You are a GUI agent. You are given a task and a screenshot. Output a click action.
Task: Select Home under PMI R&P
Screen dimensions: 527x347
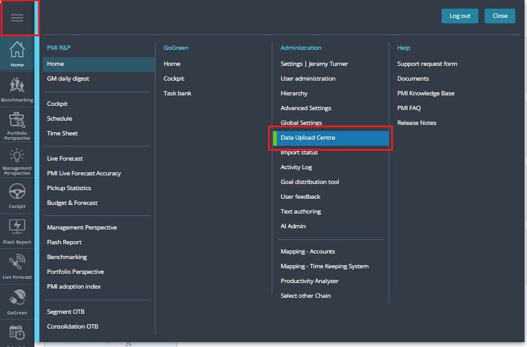point(99,64)
